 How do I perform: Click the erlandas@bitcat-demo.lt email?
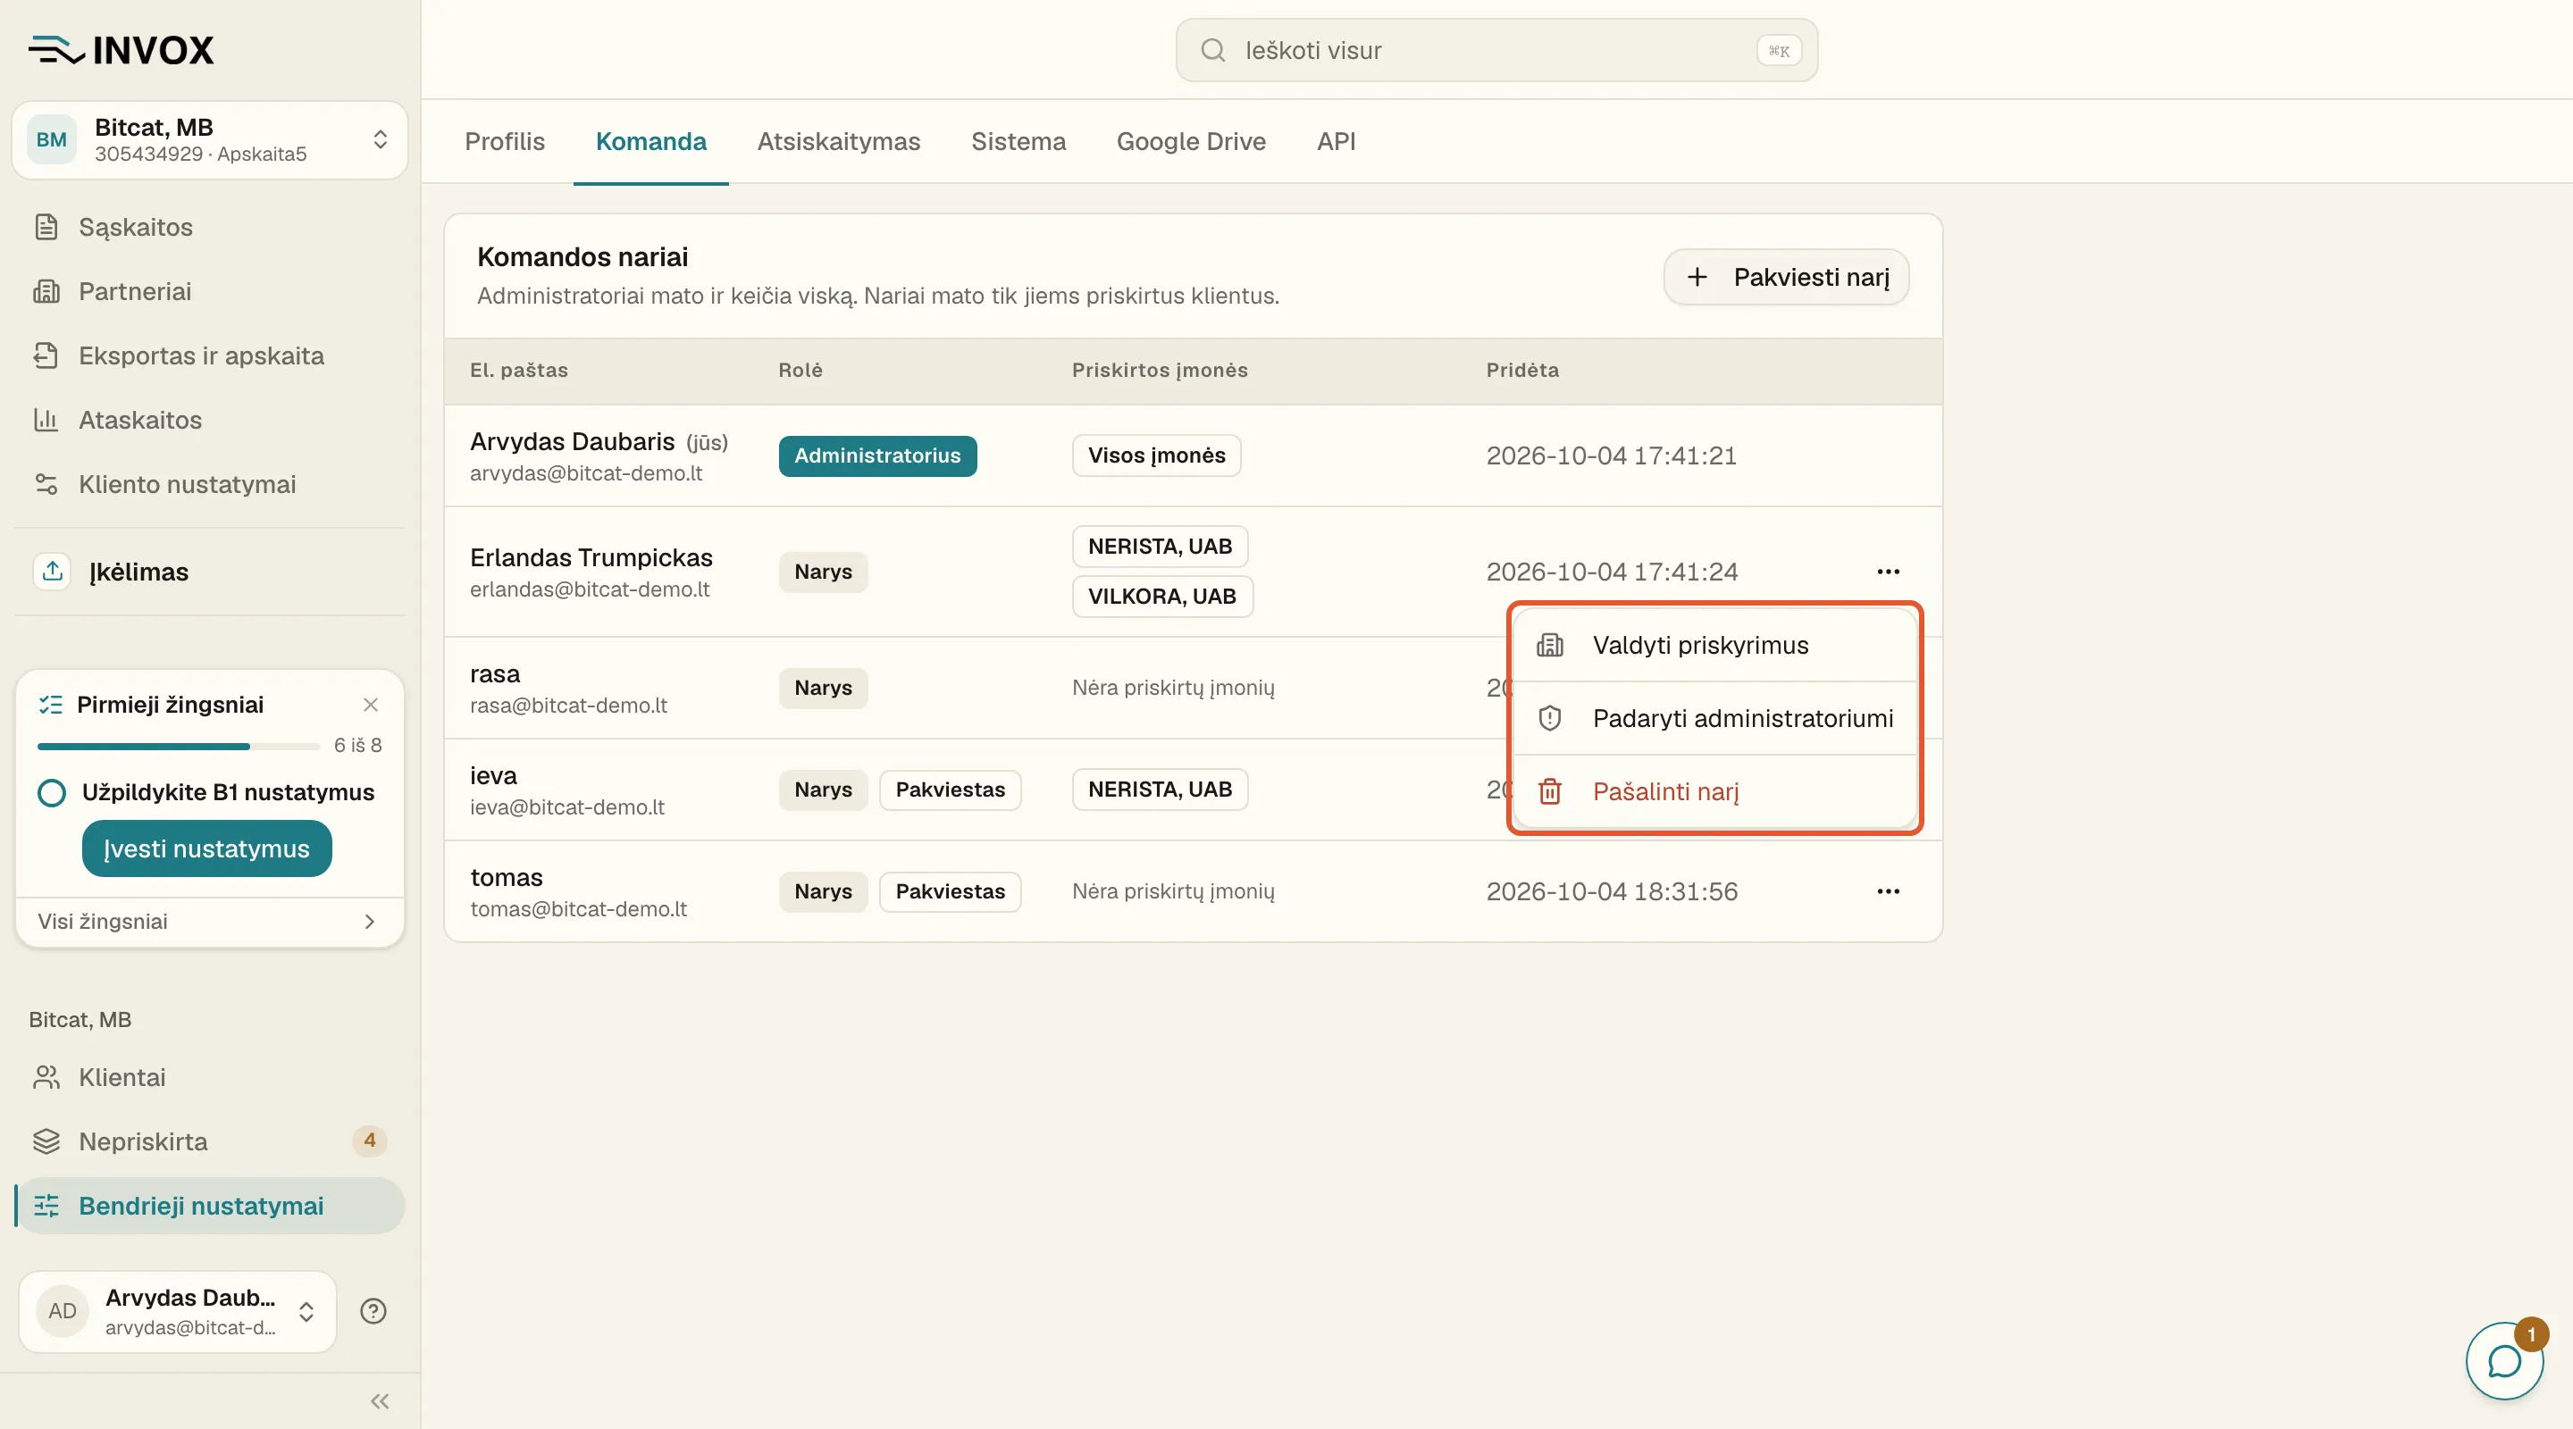pos(590,589)
